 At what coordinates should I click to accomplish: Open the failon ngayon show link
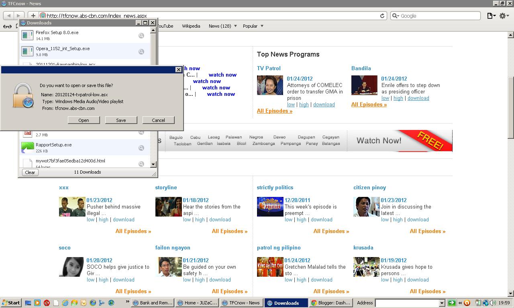(173, 247)
